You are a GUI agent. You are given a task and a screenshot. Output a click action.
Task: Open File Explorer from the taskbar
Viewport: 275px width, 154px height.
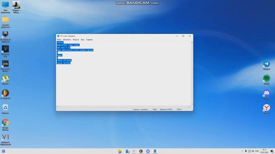(120, 151)
